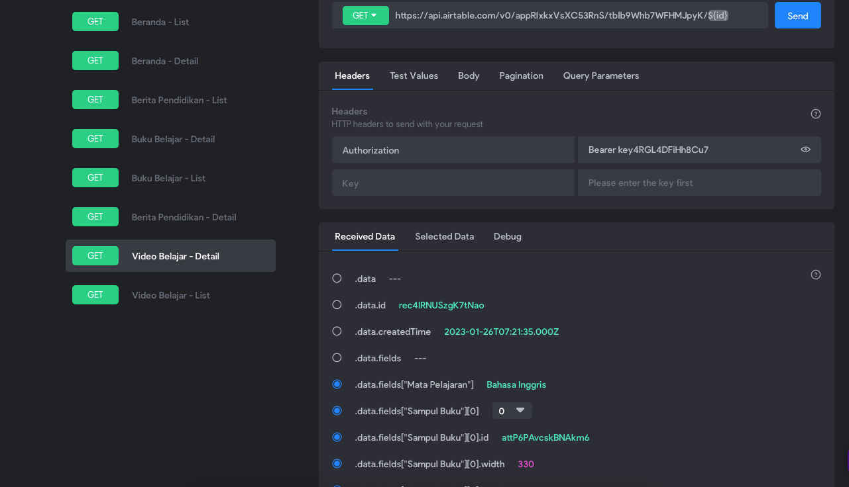Click the empty Key header field
The image size is (849, 487).
[453, 183]
